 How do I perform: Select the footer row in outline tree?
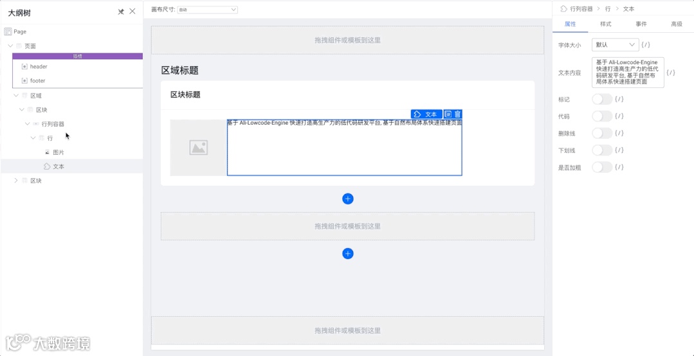click(77, 80)
